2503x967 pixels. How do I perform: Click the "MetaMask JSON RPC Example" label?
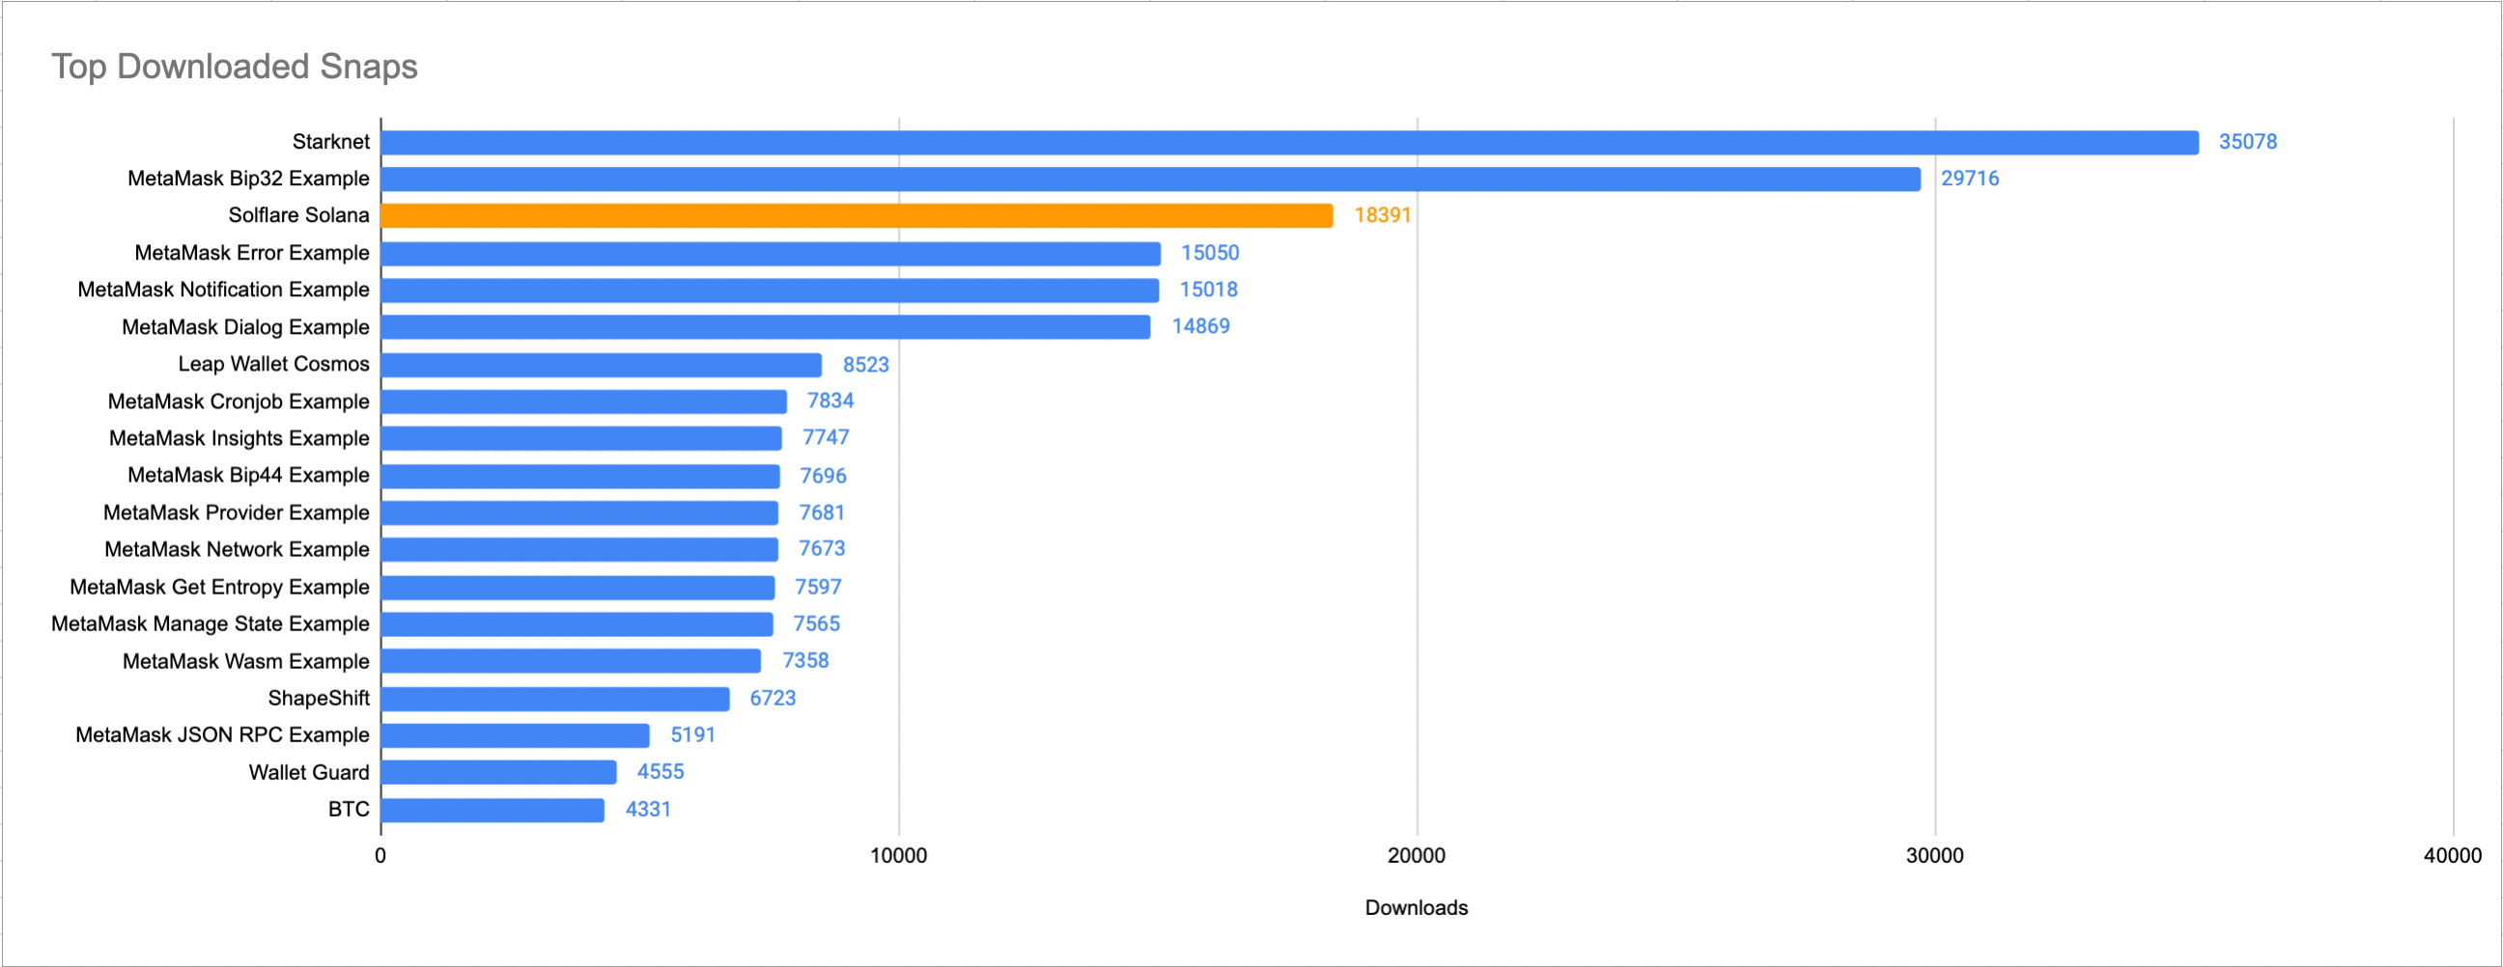[222, 735]
